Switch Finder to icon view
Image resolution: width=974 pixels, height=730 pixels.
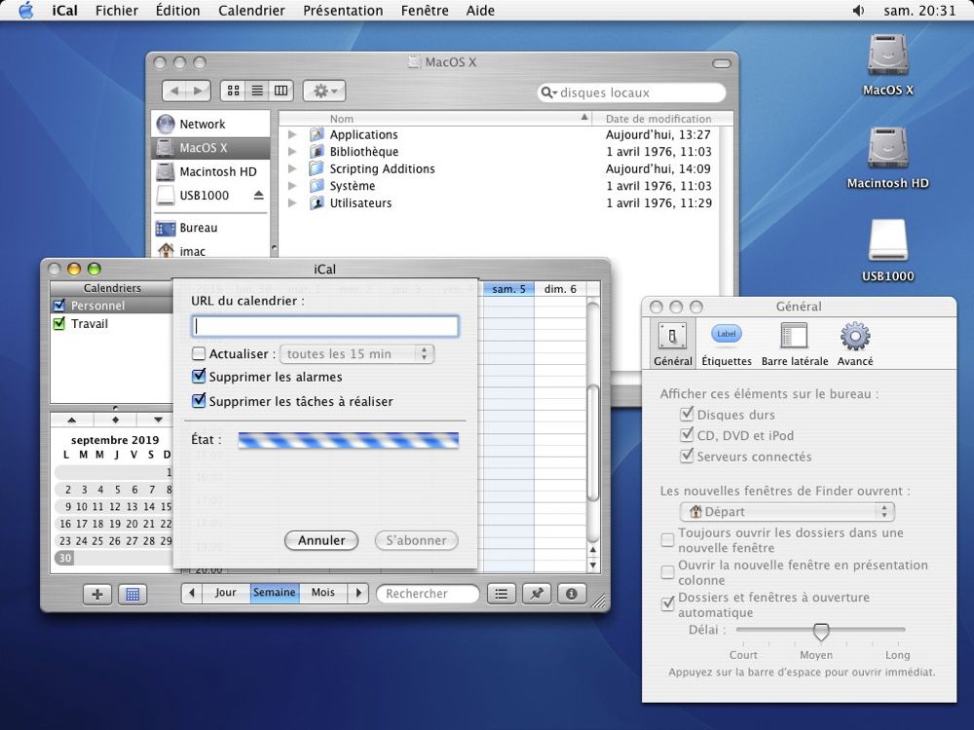tap(234, 91)
